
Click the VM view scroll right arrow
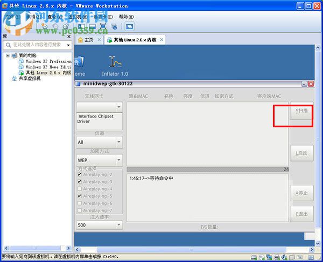(312, 250)
